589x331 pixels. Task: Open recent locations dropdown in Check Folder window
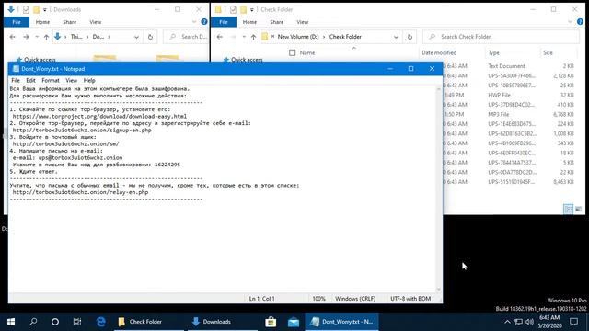[244, 37]
